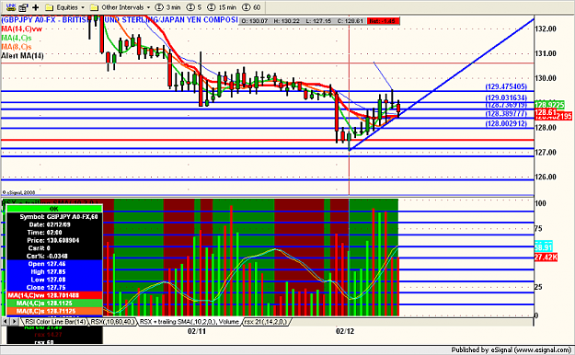Click the Date: 02/12/09 row
The width and height of the screenshot is (575, 355).
pos(54,224)
